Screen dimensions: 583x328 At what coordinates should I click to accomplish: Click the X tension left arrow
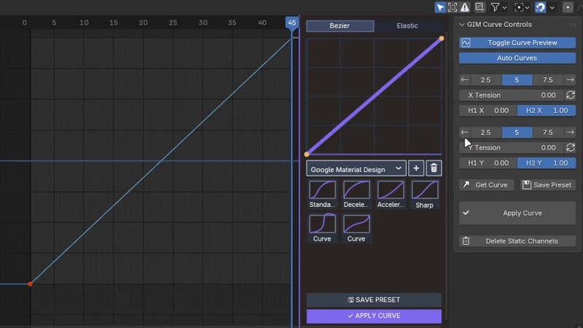(x=464, y=80)
